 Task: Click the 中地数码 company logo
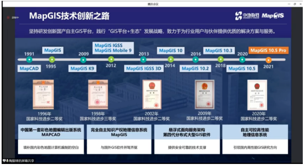pos(247,16)
